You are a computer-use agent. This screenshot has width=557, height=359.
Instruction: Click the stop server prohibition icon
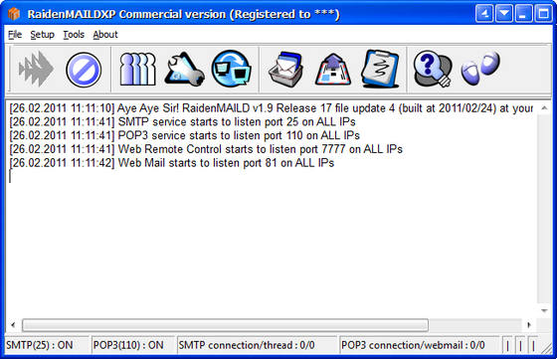coord(84,70)
